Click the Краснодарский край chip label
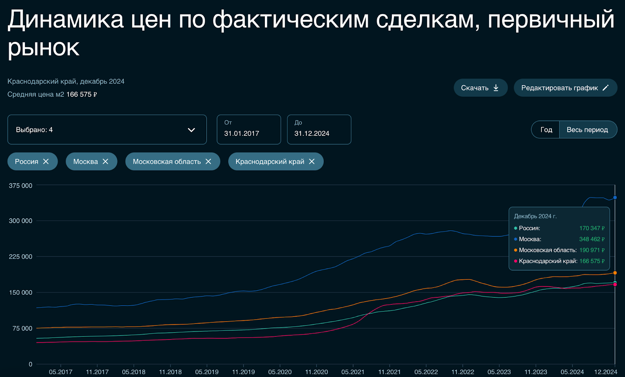The image size is (625, 377). pyautogui.click(x=270, y=162)
